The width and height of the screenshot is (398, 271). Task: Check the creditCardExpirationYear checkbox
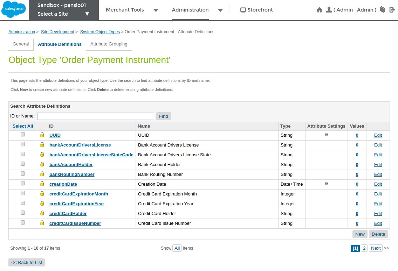point(23,203)
